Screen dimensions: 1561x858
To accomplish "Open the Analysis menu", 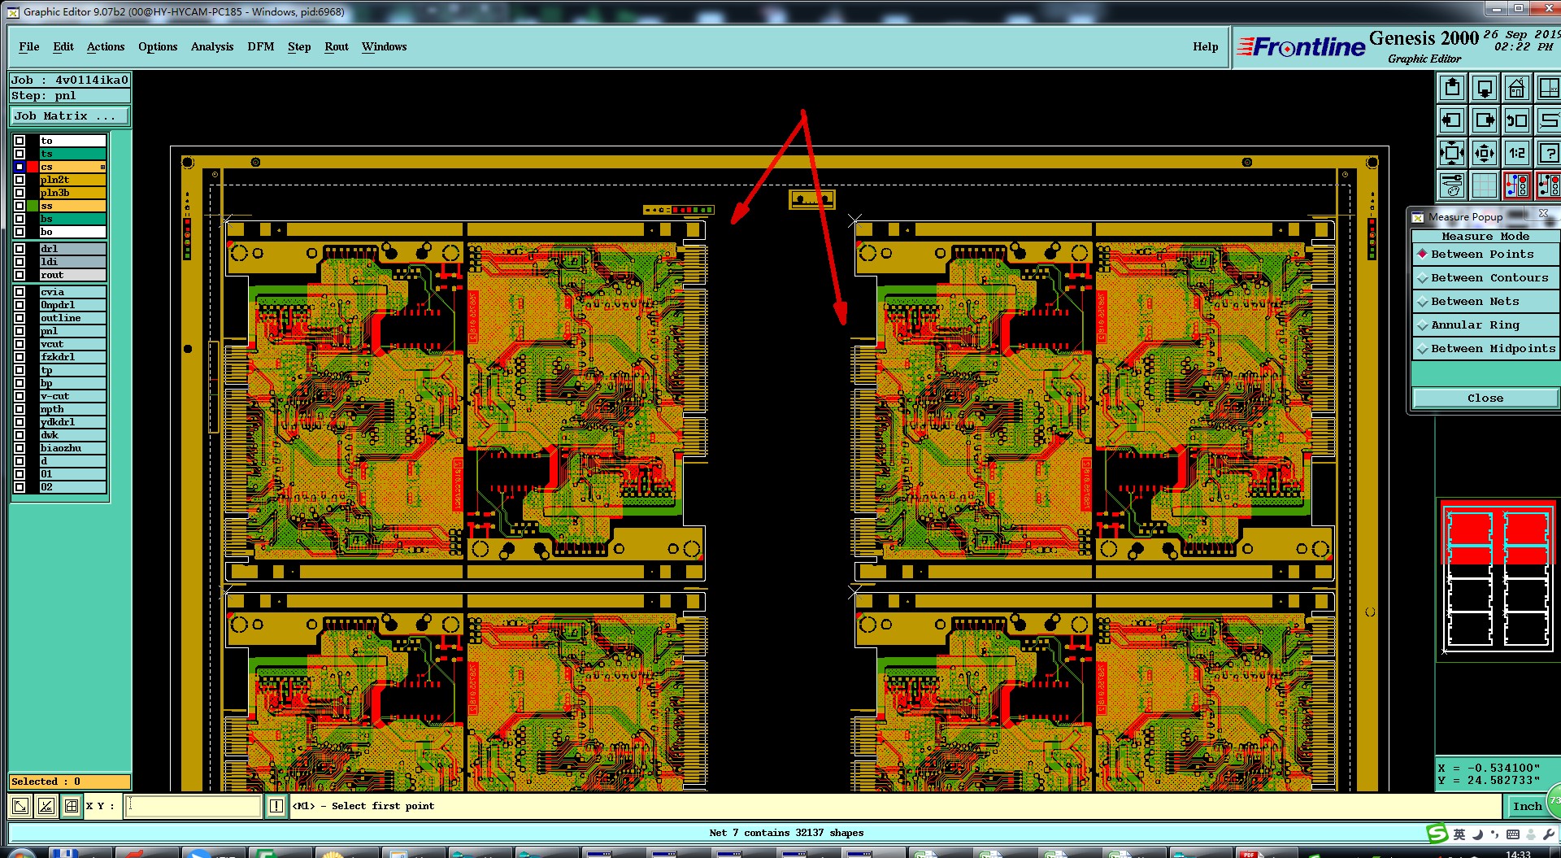I will (212, 46).
